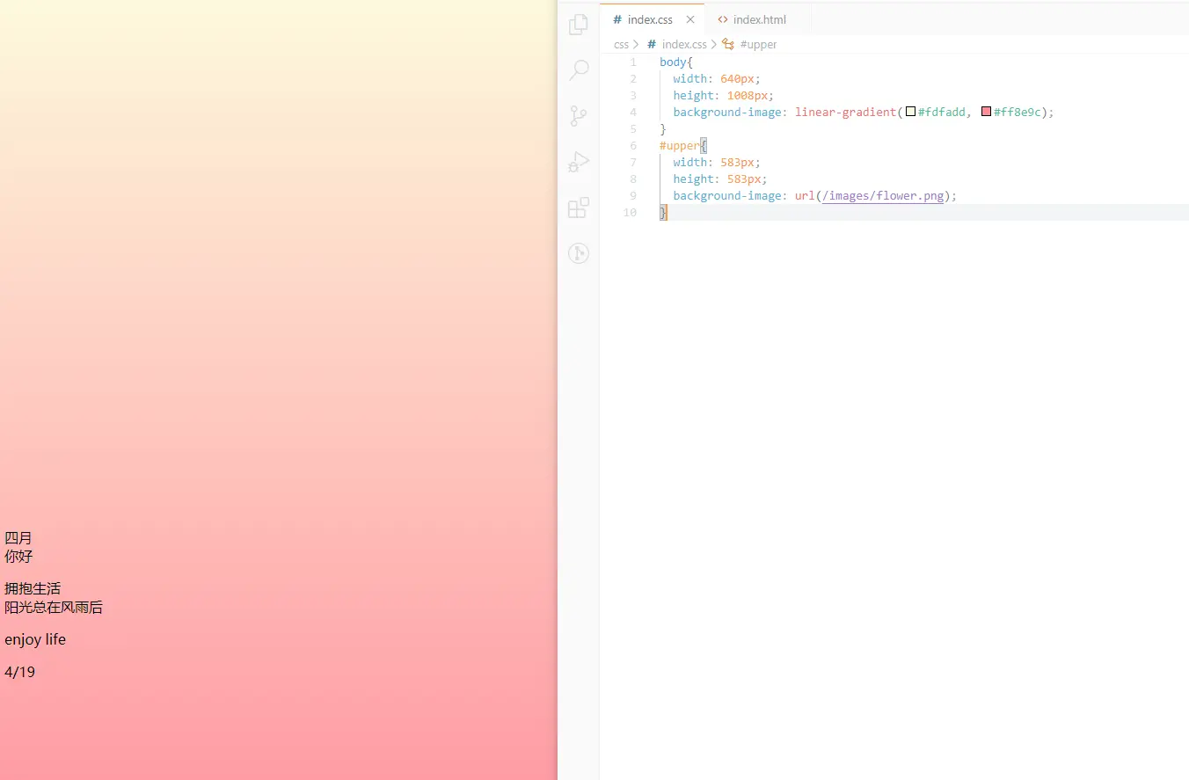
Task: Click the linear-gradient function name
Action: click(x=844, y=112)
